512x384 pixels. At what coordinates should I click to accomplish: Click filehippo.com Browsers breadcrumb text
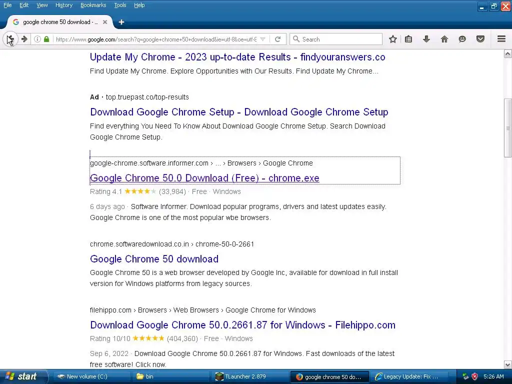[203, 310]
